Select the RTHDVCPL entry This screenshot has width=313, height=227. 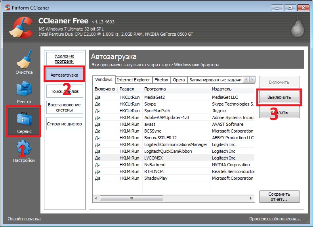tap(174, 171)
